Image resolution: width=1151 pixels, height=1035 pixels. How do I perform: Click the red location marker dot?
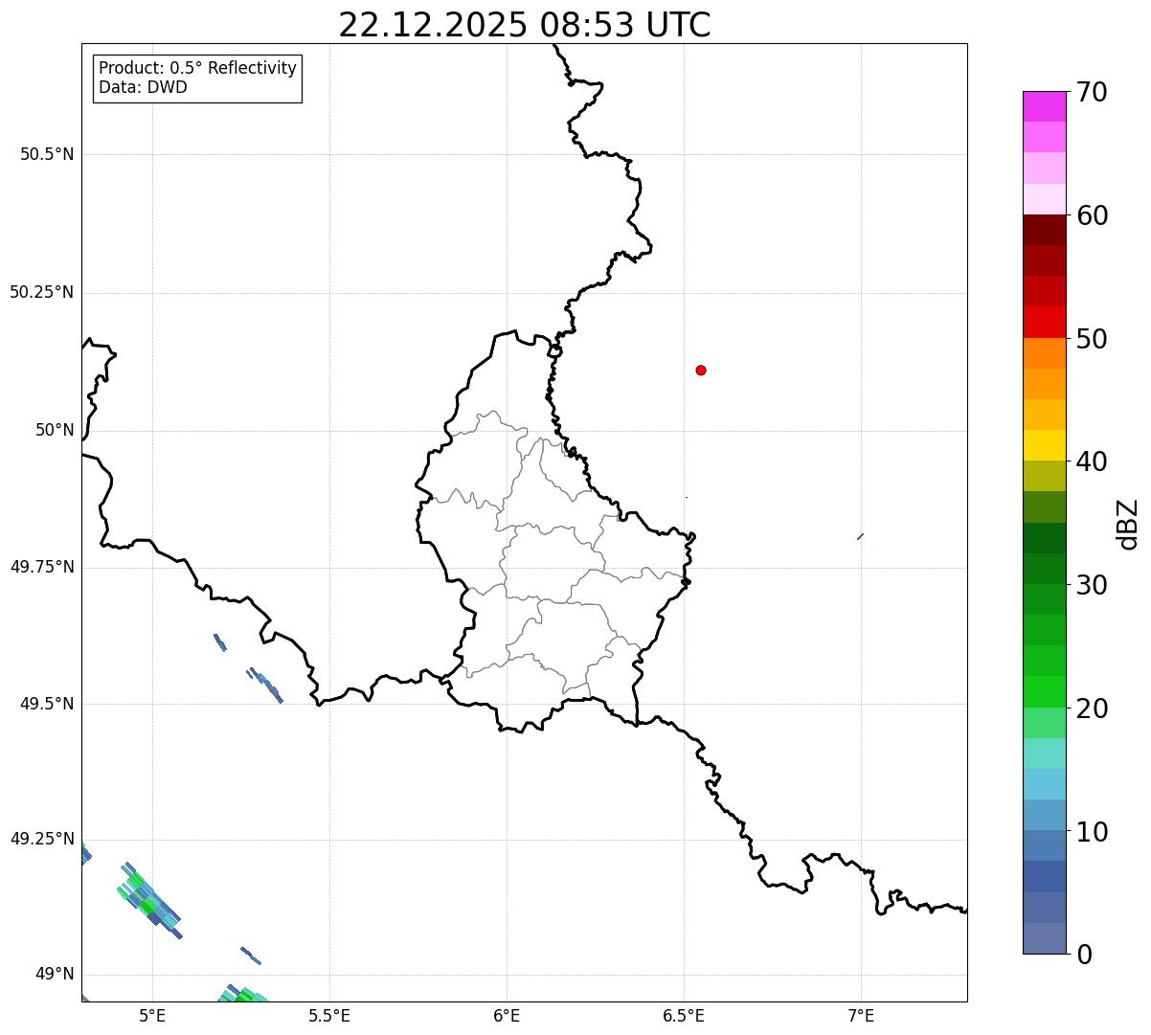pyautogui.click(x=701, y=370)
